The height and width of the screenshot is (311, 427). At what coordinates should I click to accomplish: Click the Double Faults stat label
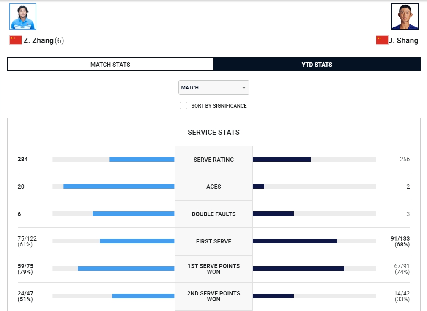(213, 214)
